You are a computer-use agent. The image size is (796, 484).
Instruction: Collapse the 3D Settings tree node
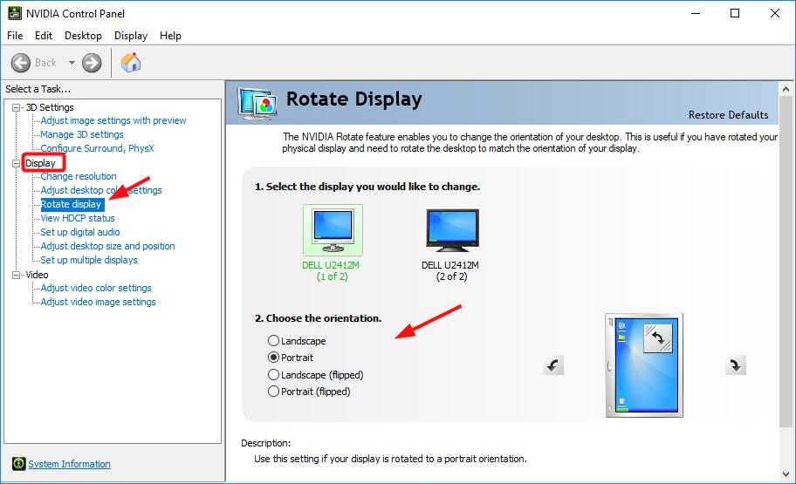(16, 107)
